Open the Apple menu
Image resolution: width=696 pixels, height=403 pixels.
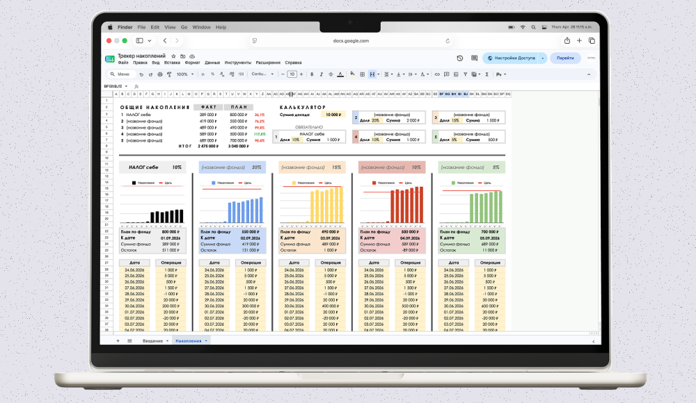[x=110, y=27]
